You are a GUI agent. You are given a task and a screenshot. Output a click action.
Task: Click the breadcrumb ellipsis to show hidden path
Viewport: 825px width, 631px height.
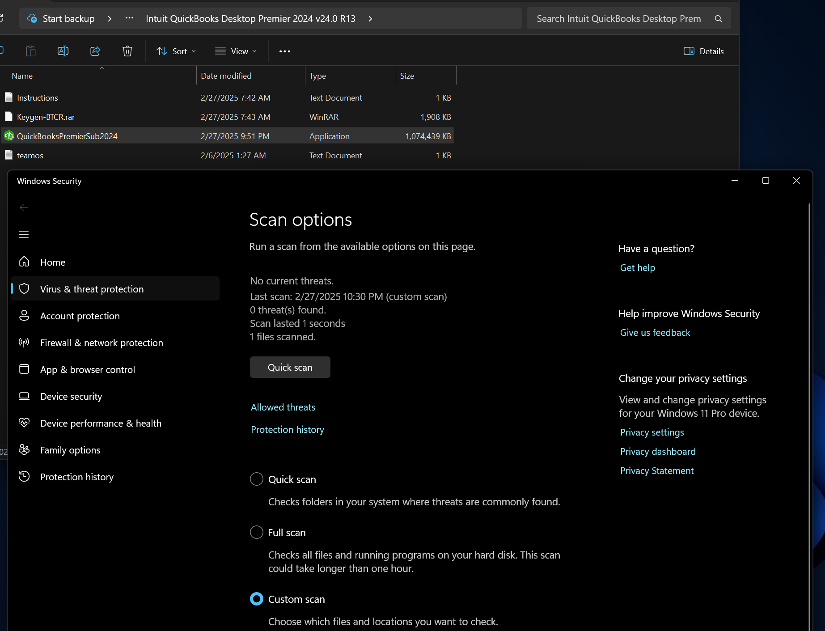point(129,18)
